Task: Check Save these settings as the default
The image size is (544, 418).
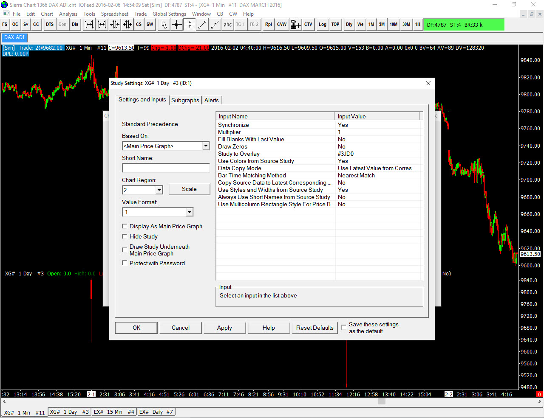Action: [344, 328]
